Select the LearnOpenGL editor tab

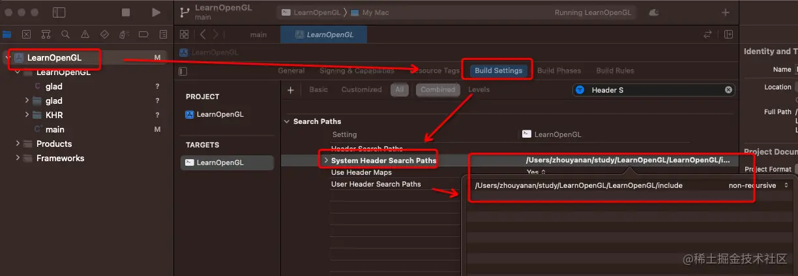[323, 35]
